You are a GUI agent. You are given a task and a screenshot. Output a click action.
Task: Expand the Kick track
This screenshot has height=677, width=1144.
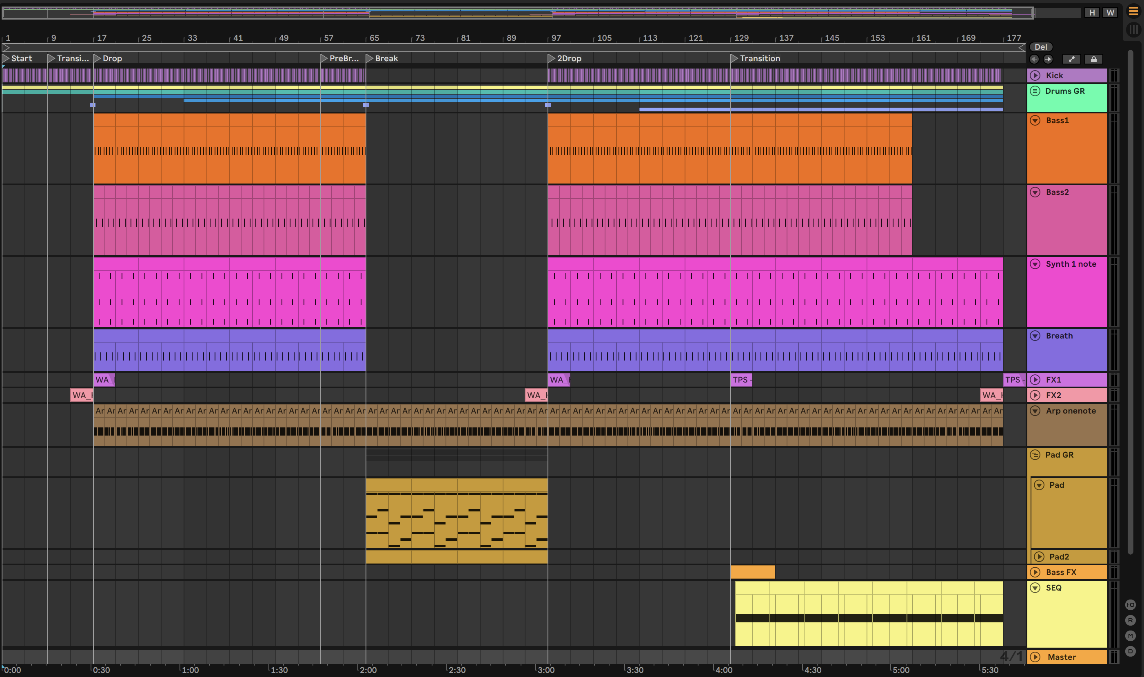coord(1035,75)
